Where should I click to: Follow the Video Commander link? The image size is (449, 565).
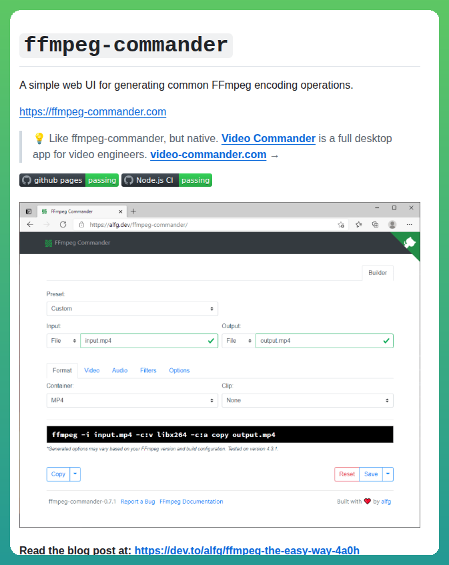(x=268, y=138)
